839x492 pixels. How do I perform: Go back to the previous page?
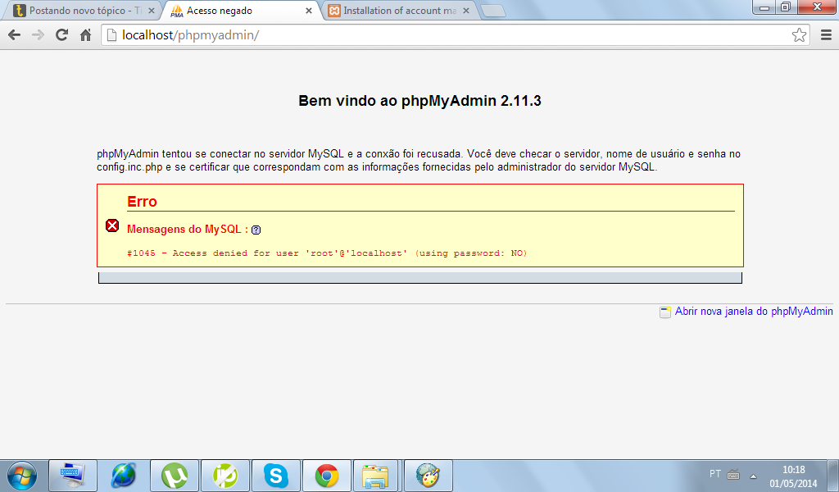(15, 35)
